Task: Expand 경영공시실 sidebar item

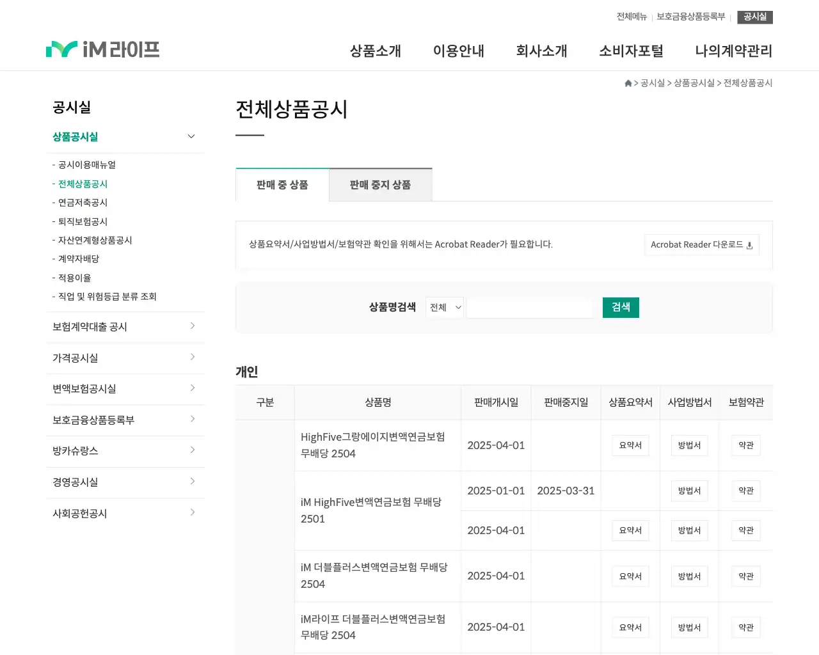Action: [125, 482]
